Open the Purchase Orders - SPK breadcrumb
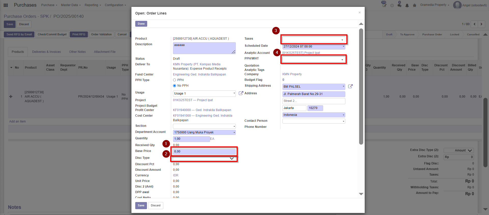 (26, 16)
